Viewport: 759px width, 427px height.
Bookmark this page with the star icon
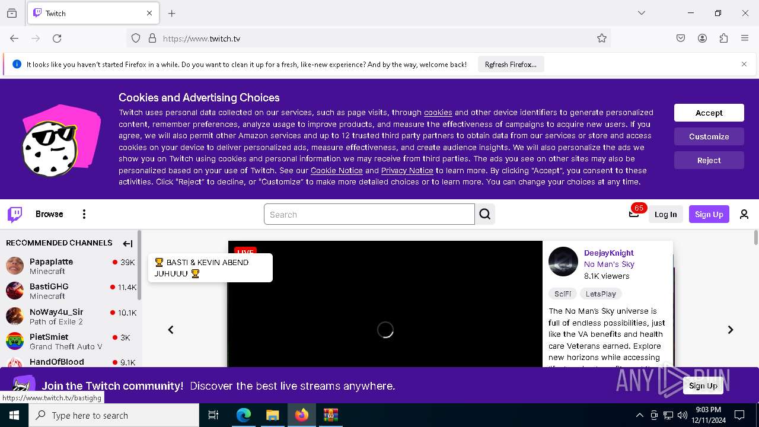pyautogui.click(x=602, y=39)
